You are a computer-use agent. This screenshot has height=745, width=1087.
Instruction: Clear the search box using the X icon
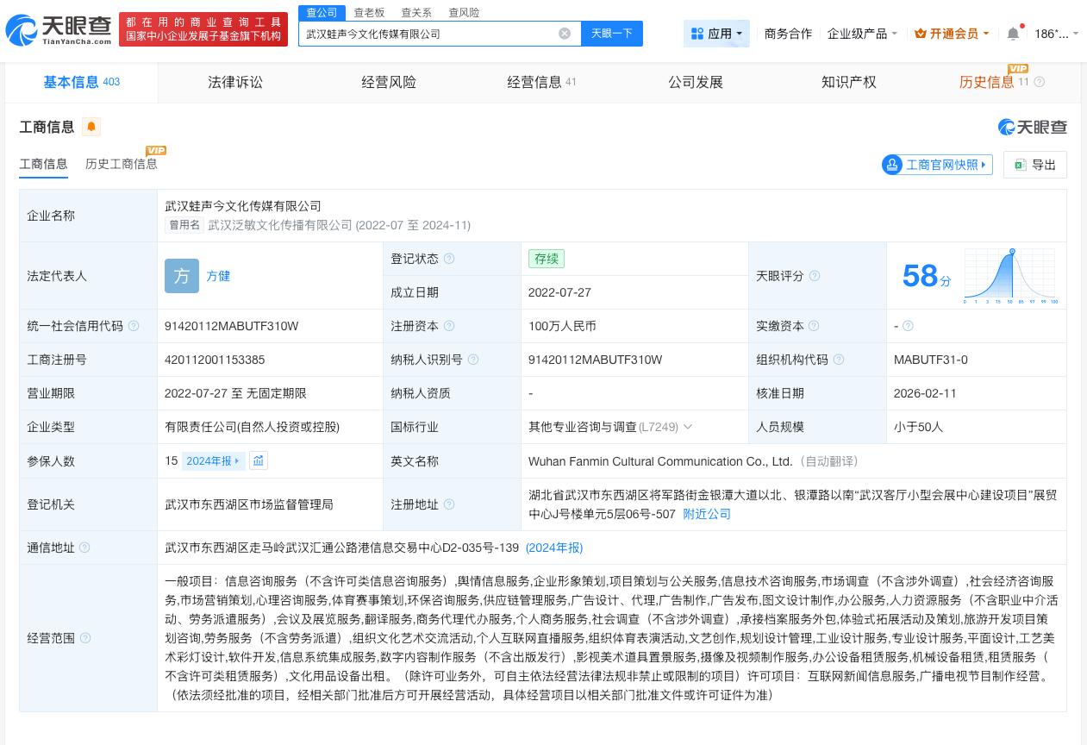coord(565,34)
